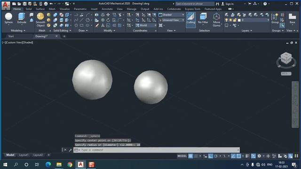Click the No Filter selection button
This screenshot has width=301, height=169.
(x=203, y=18)
